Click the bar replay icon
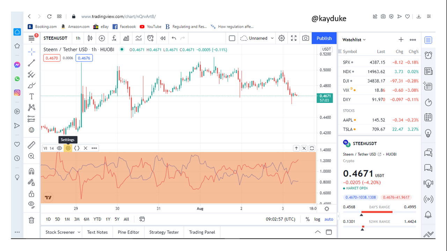 click(x=162, y=38)
